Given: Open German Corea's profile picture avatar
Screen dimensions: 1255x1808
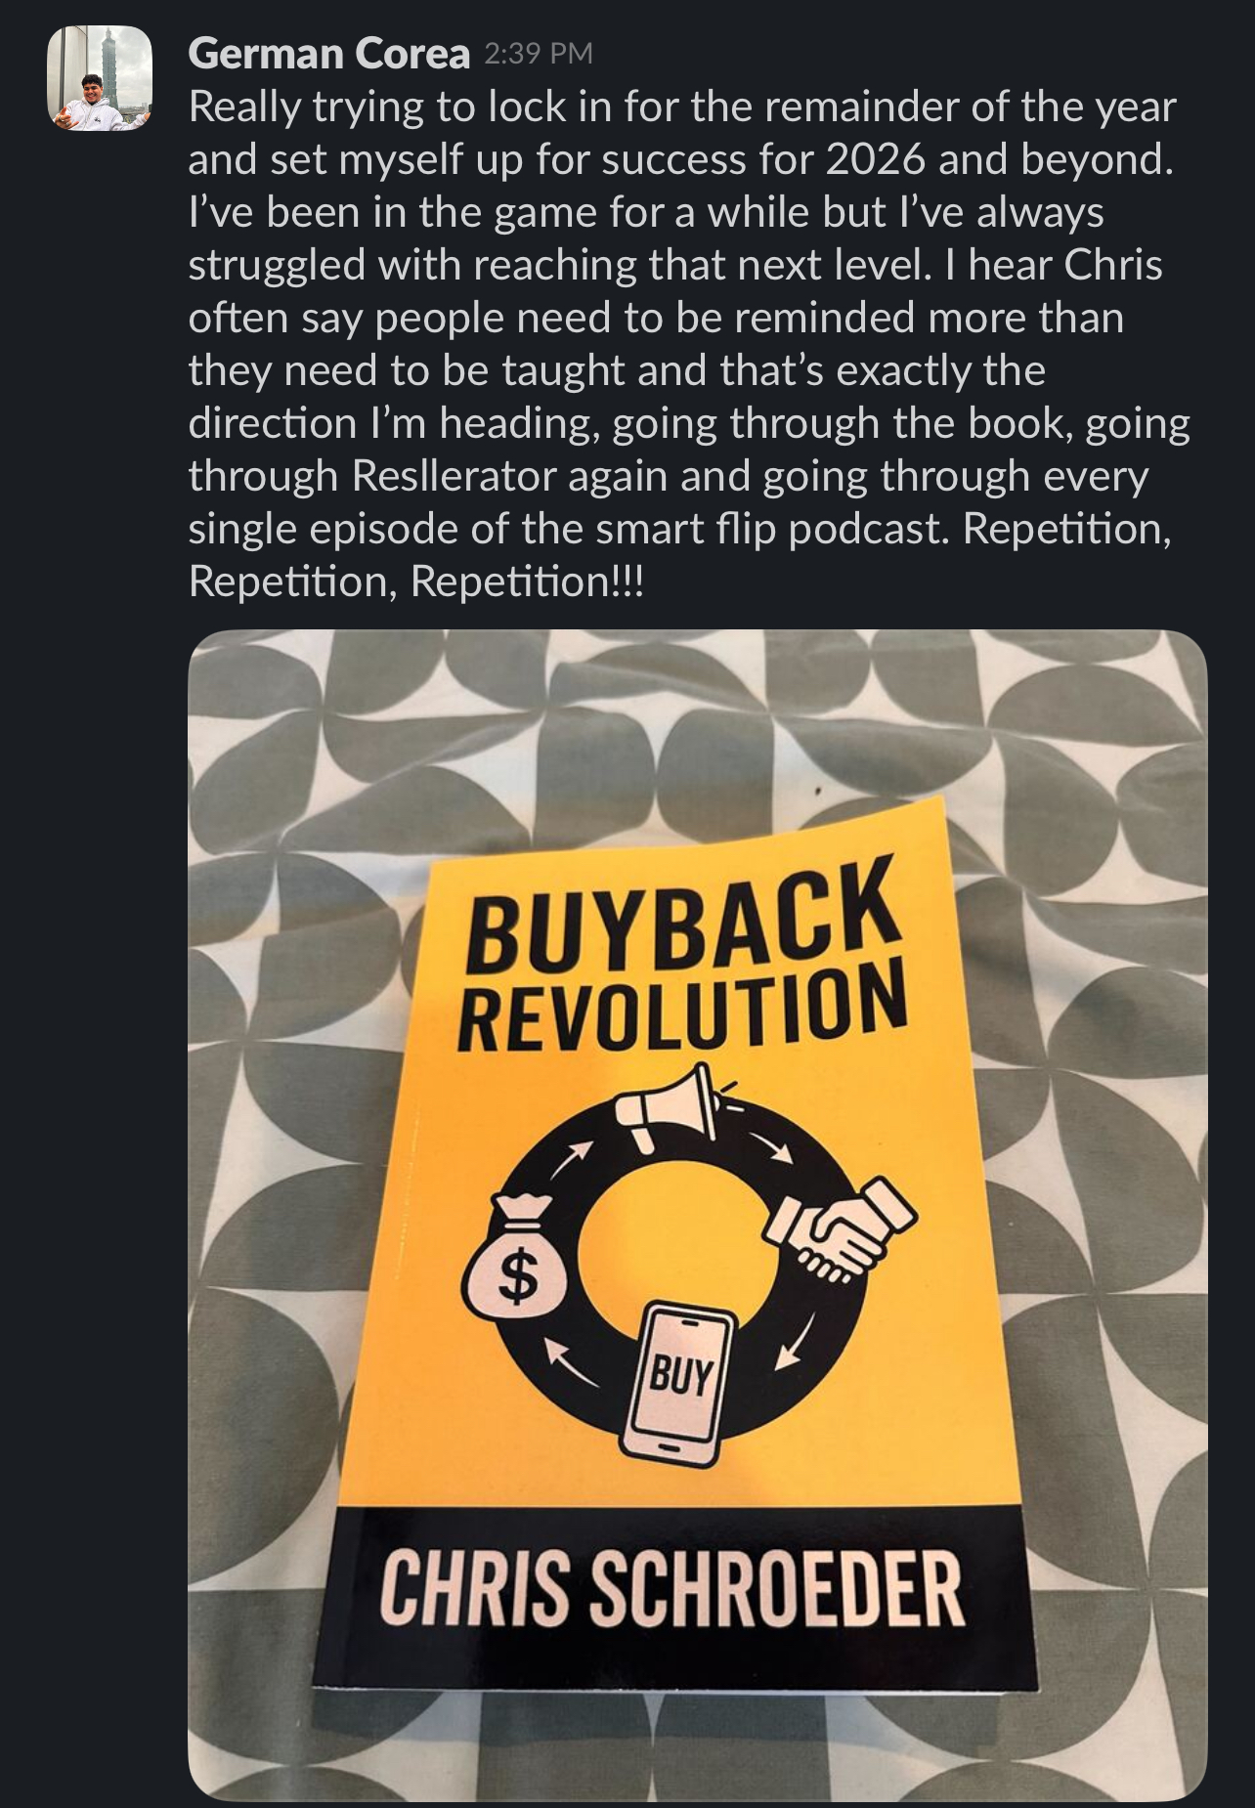Looking at the screenshot, I should click(101, 78).
